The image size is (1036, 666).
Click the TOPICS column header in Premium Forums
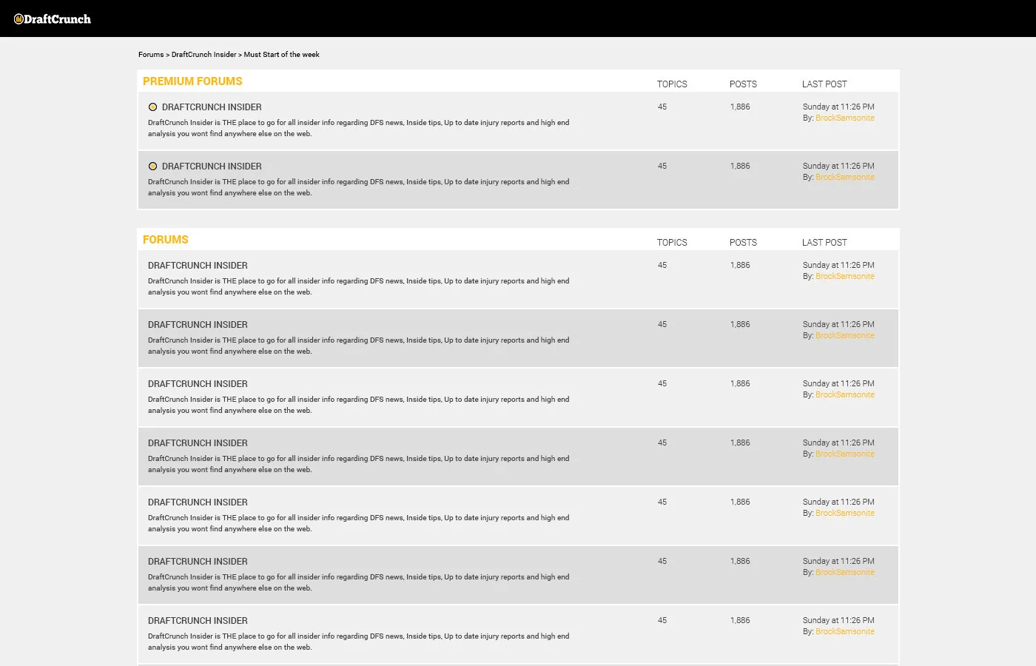(x=672, y=84)
